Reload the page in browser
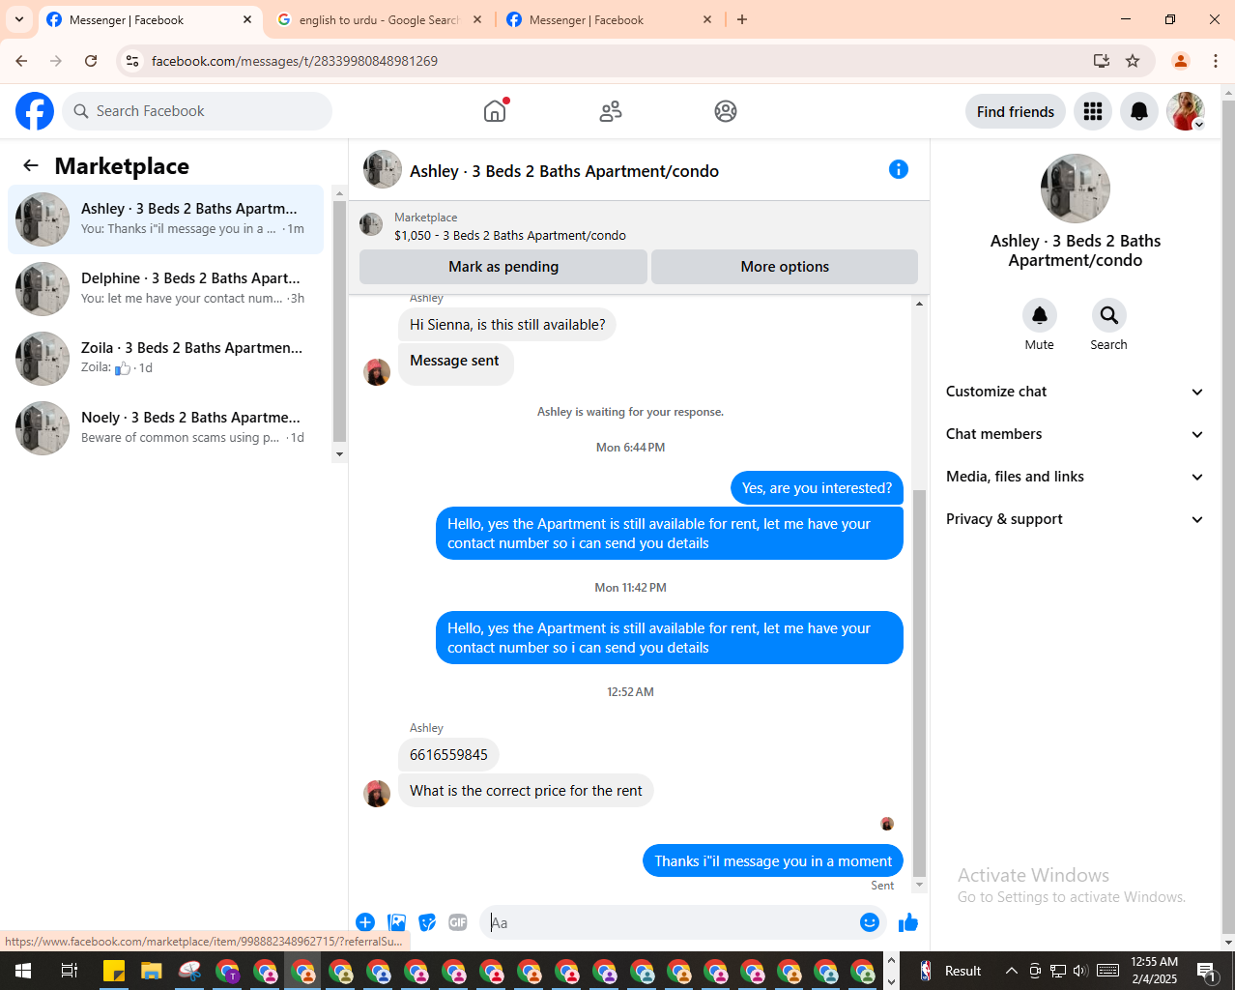 pos(91,61)
